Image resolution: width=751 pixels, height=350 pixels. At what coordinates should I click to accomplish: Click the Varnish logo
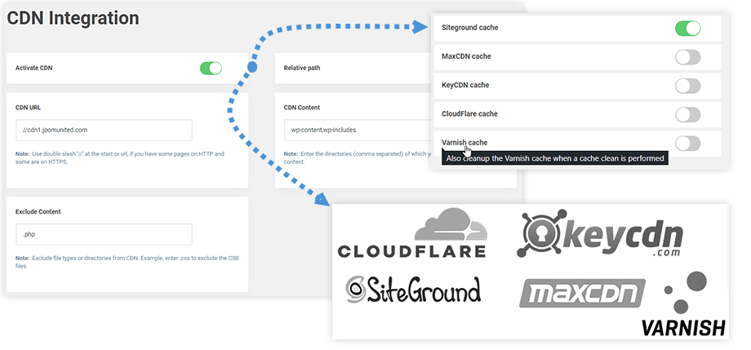(683, 304)
